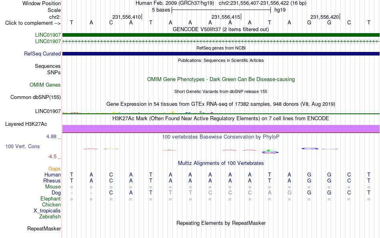Click the orange Gaps label
Image resolution: width=380 pixels, height=238 pixels.
pos(54,169)
